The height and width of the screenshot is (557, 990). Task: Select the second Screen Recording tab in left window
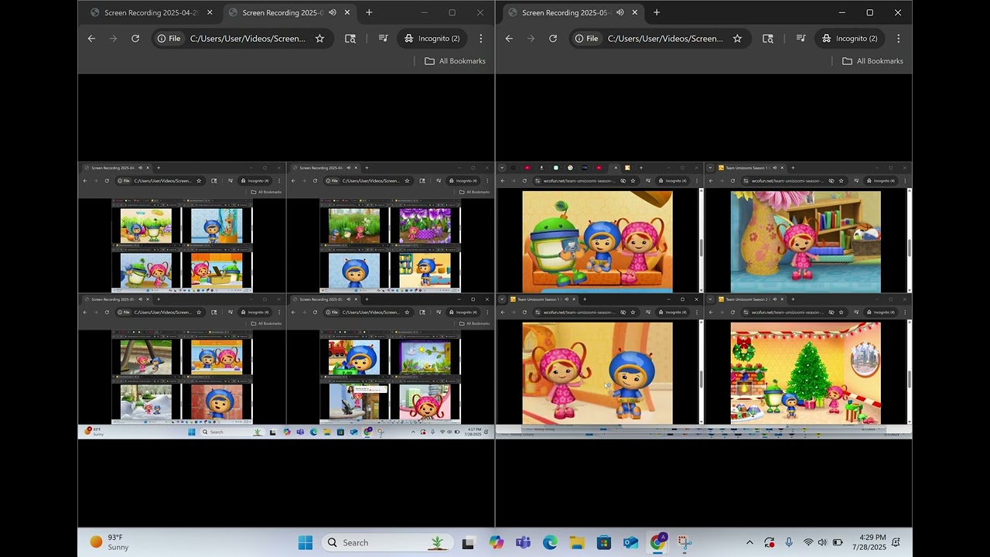pos(282,12)
